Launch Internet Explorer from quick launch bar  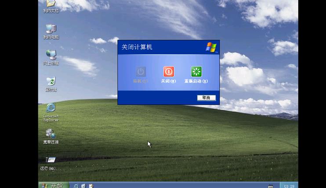(x=76, y=186)
